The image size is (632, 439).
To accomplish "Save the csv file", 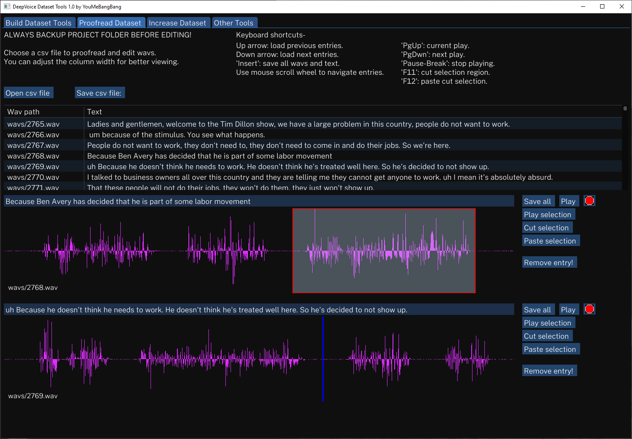I will click(x=100, y=92).
